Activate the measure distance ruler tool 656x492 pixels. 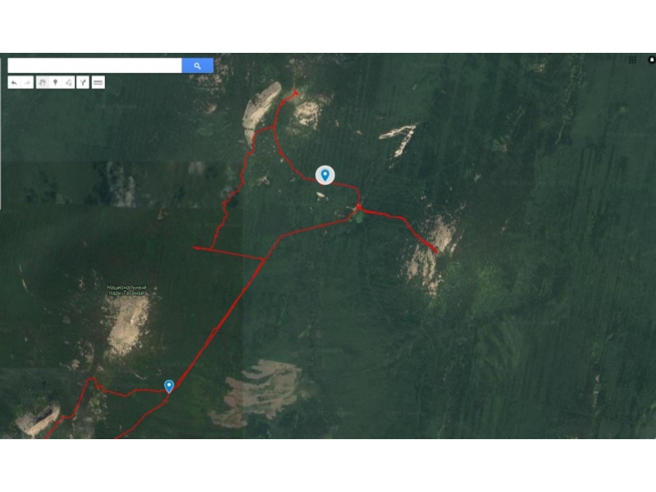click(98, 83)
